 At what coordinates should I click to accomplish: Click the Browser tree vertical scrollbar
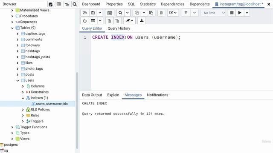point(77,110)
